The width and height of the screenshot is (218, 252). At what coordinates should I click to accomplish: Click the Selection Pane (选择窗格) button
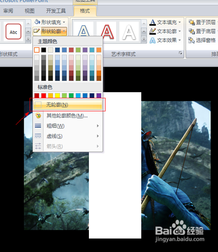[x=202, y=40]
